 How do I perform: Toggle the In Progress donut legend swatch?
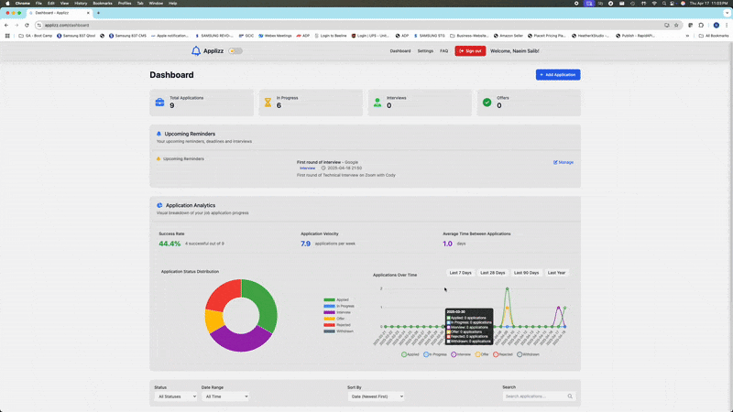(329, 306)
